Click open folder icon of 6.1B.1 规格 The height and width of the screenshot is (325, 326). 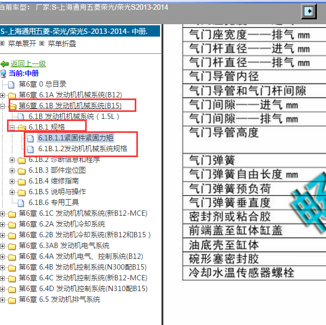22,128
